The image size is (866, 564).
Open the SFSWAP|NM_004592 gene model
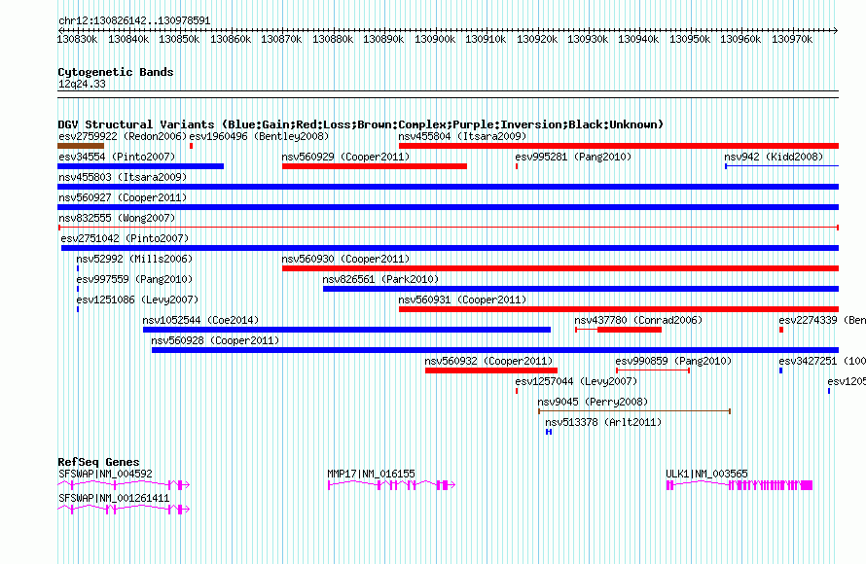coord(124,484)
